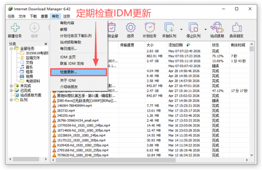Click Stop Queue (停止队列) icon
This screenshot has height=170, width=262.
[x=193, y=28]
